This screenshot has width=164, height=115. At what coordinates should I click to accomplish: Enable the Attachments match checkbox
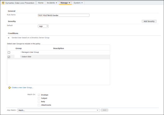tap(39, 105)
